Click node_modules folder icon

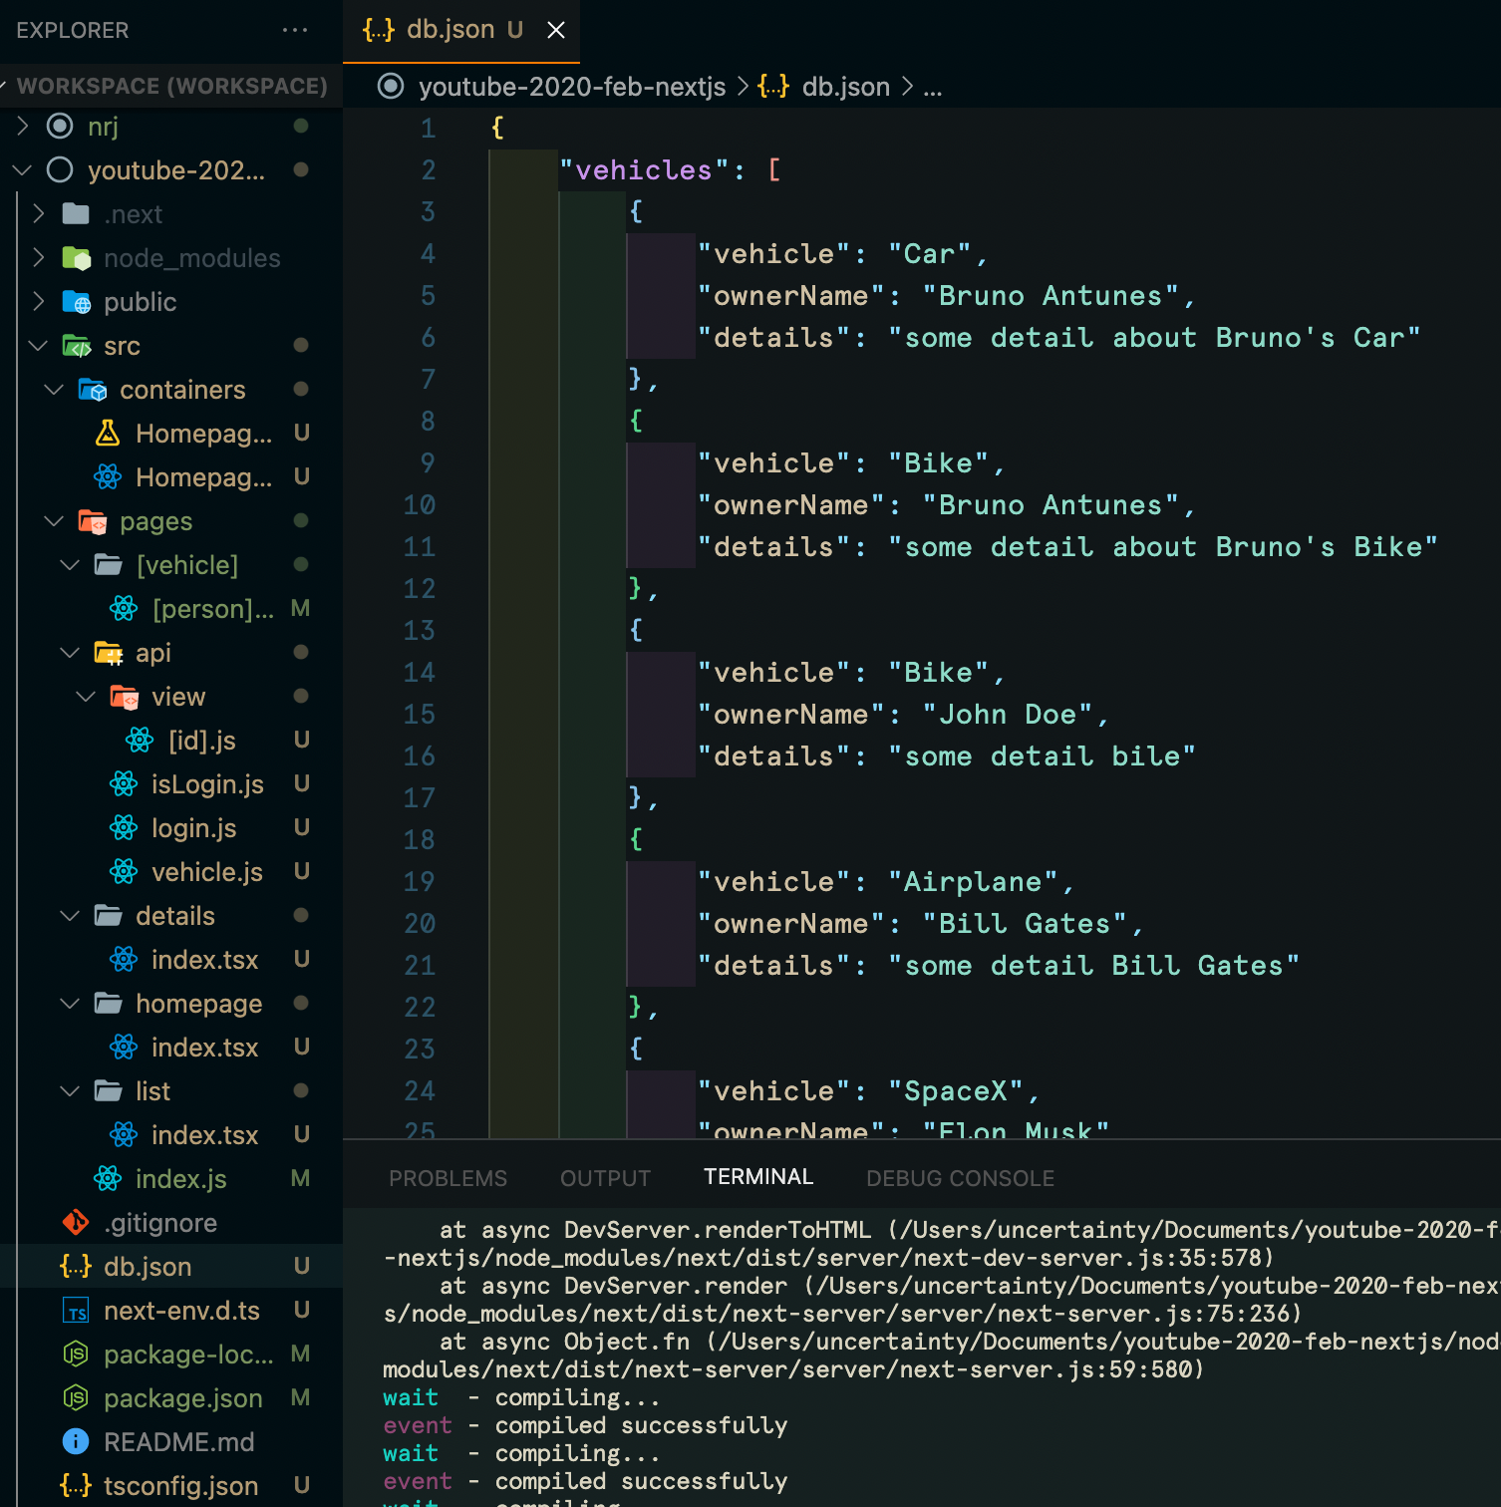point(76,257)
